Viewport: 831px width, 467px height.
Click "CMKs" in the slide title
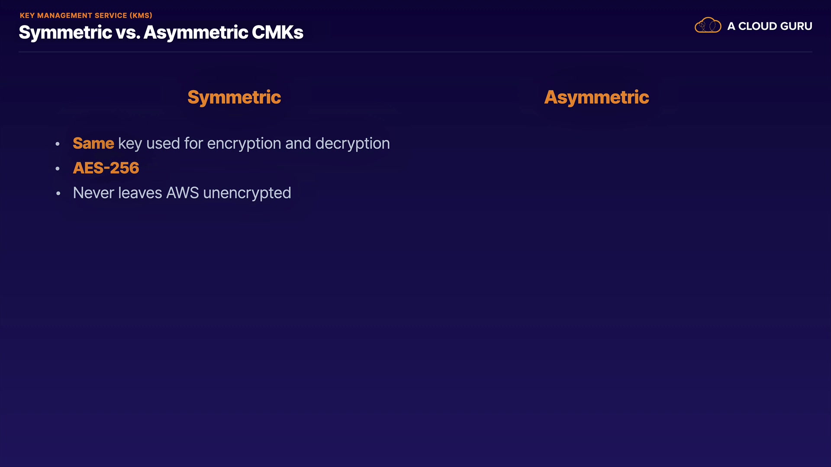[x=277, y=32]
